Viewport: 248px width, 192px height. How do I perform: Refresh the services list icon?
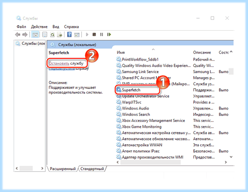pyautogui.click(x=52, y=34)
